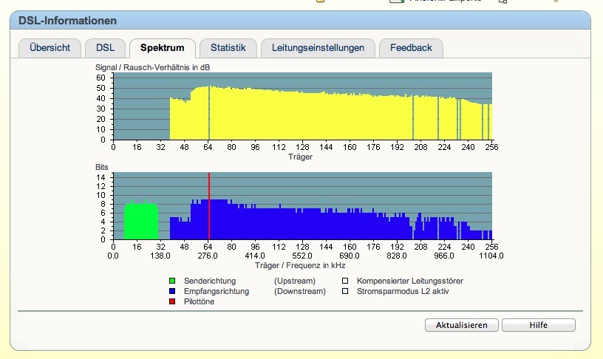Click the green upstream block in Bits chart
Screen dimensions: 603x359
point(140,222)
